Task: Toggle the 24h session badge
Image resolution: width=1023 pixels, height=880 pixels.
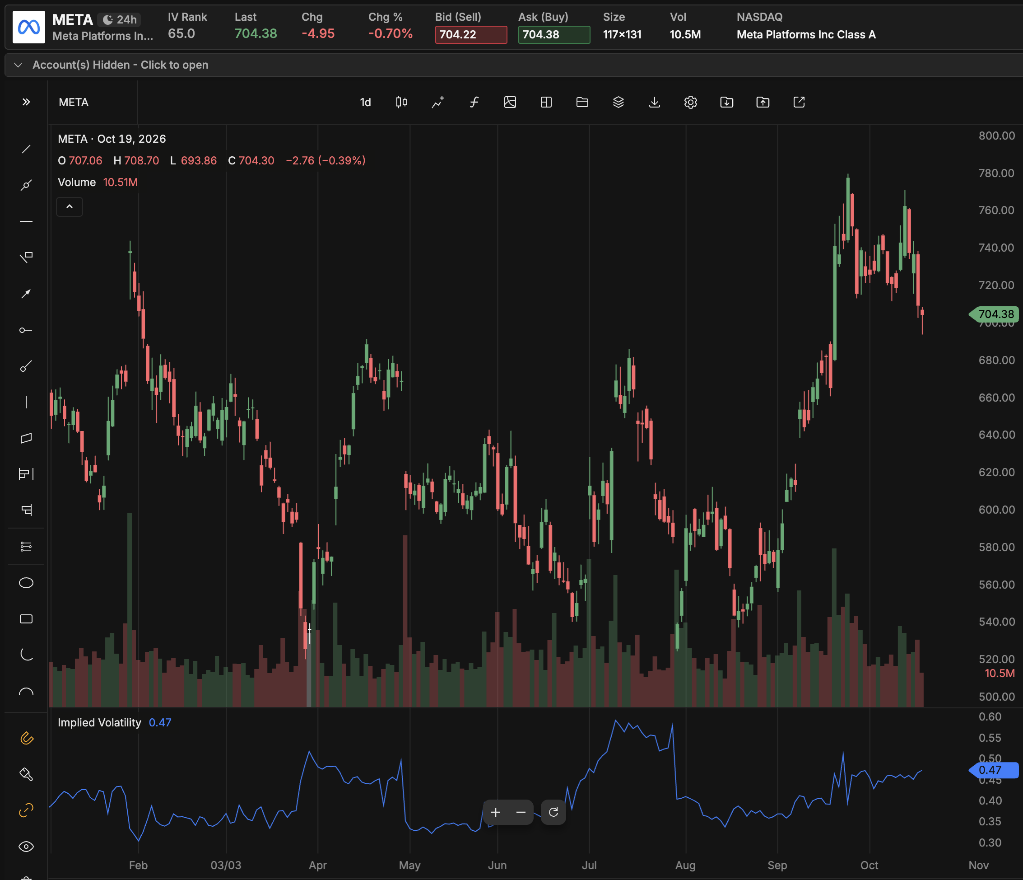Action: coord(120,20)
